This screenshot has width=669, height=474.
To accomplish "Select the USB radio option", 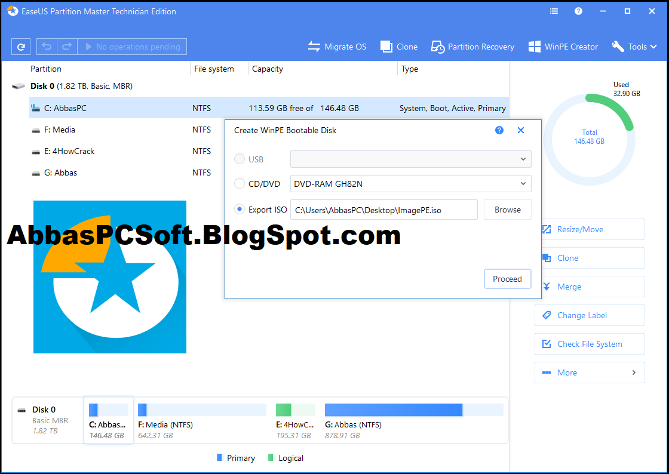I will (240, 159).
